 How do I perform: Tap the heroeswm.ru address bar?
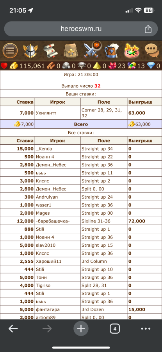[x=81, y=29]
